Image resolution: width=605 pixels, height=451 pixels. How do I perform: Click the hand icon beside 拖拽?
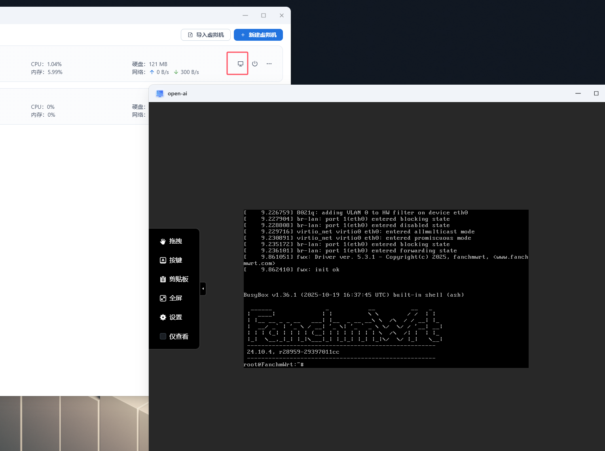[163, 241]
